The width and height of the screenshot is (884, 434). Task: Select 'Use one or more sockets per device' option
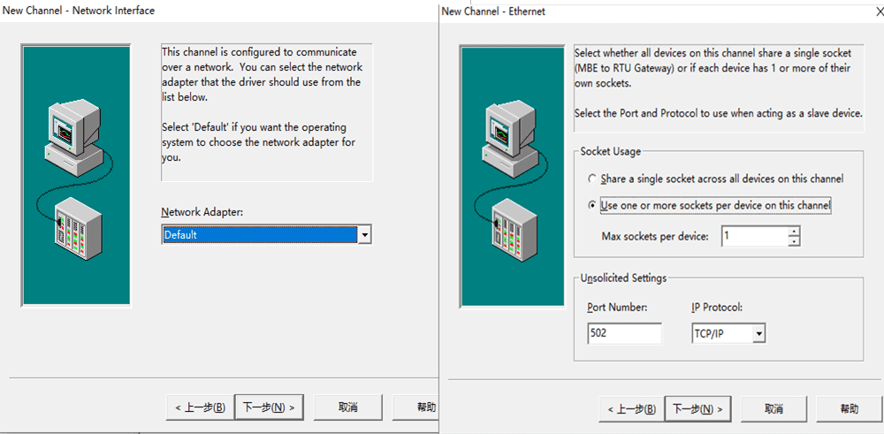click(592, 206)
